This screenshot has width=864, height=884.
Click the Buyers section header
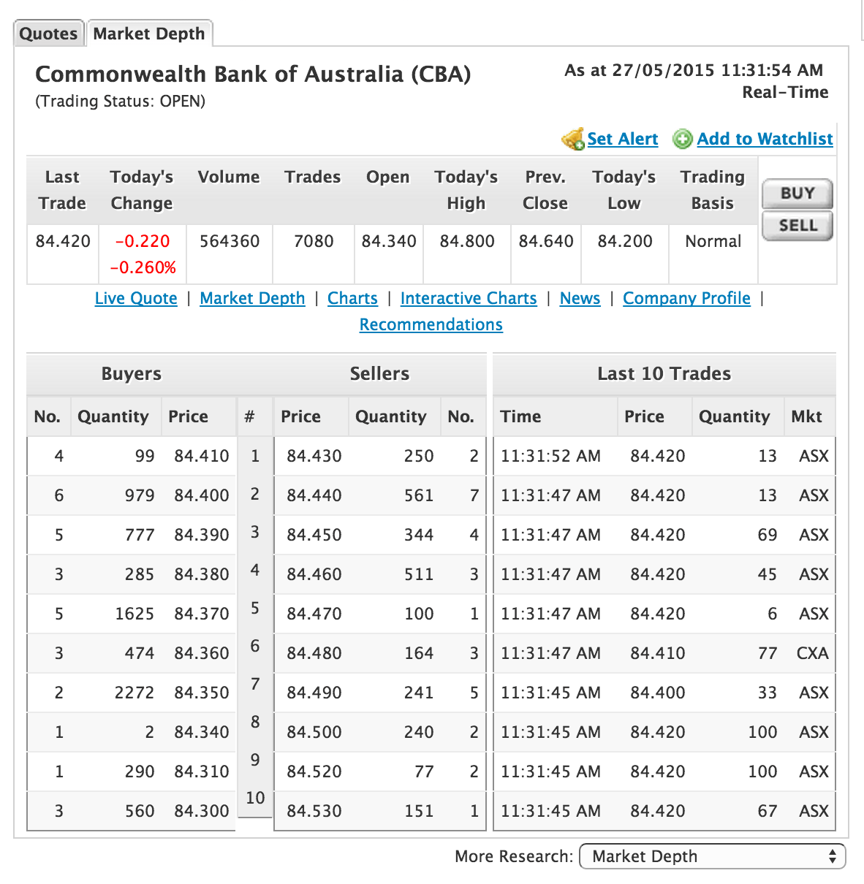click(x=132, y=373)
